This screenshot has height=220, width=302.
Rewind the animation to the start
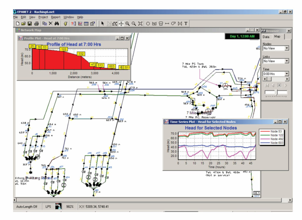(x=267, y=85)
